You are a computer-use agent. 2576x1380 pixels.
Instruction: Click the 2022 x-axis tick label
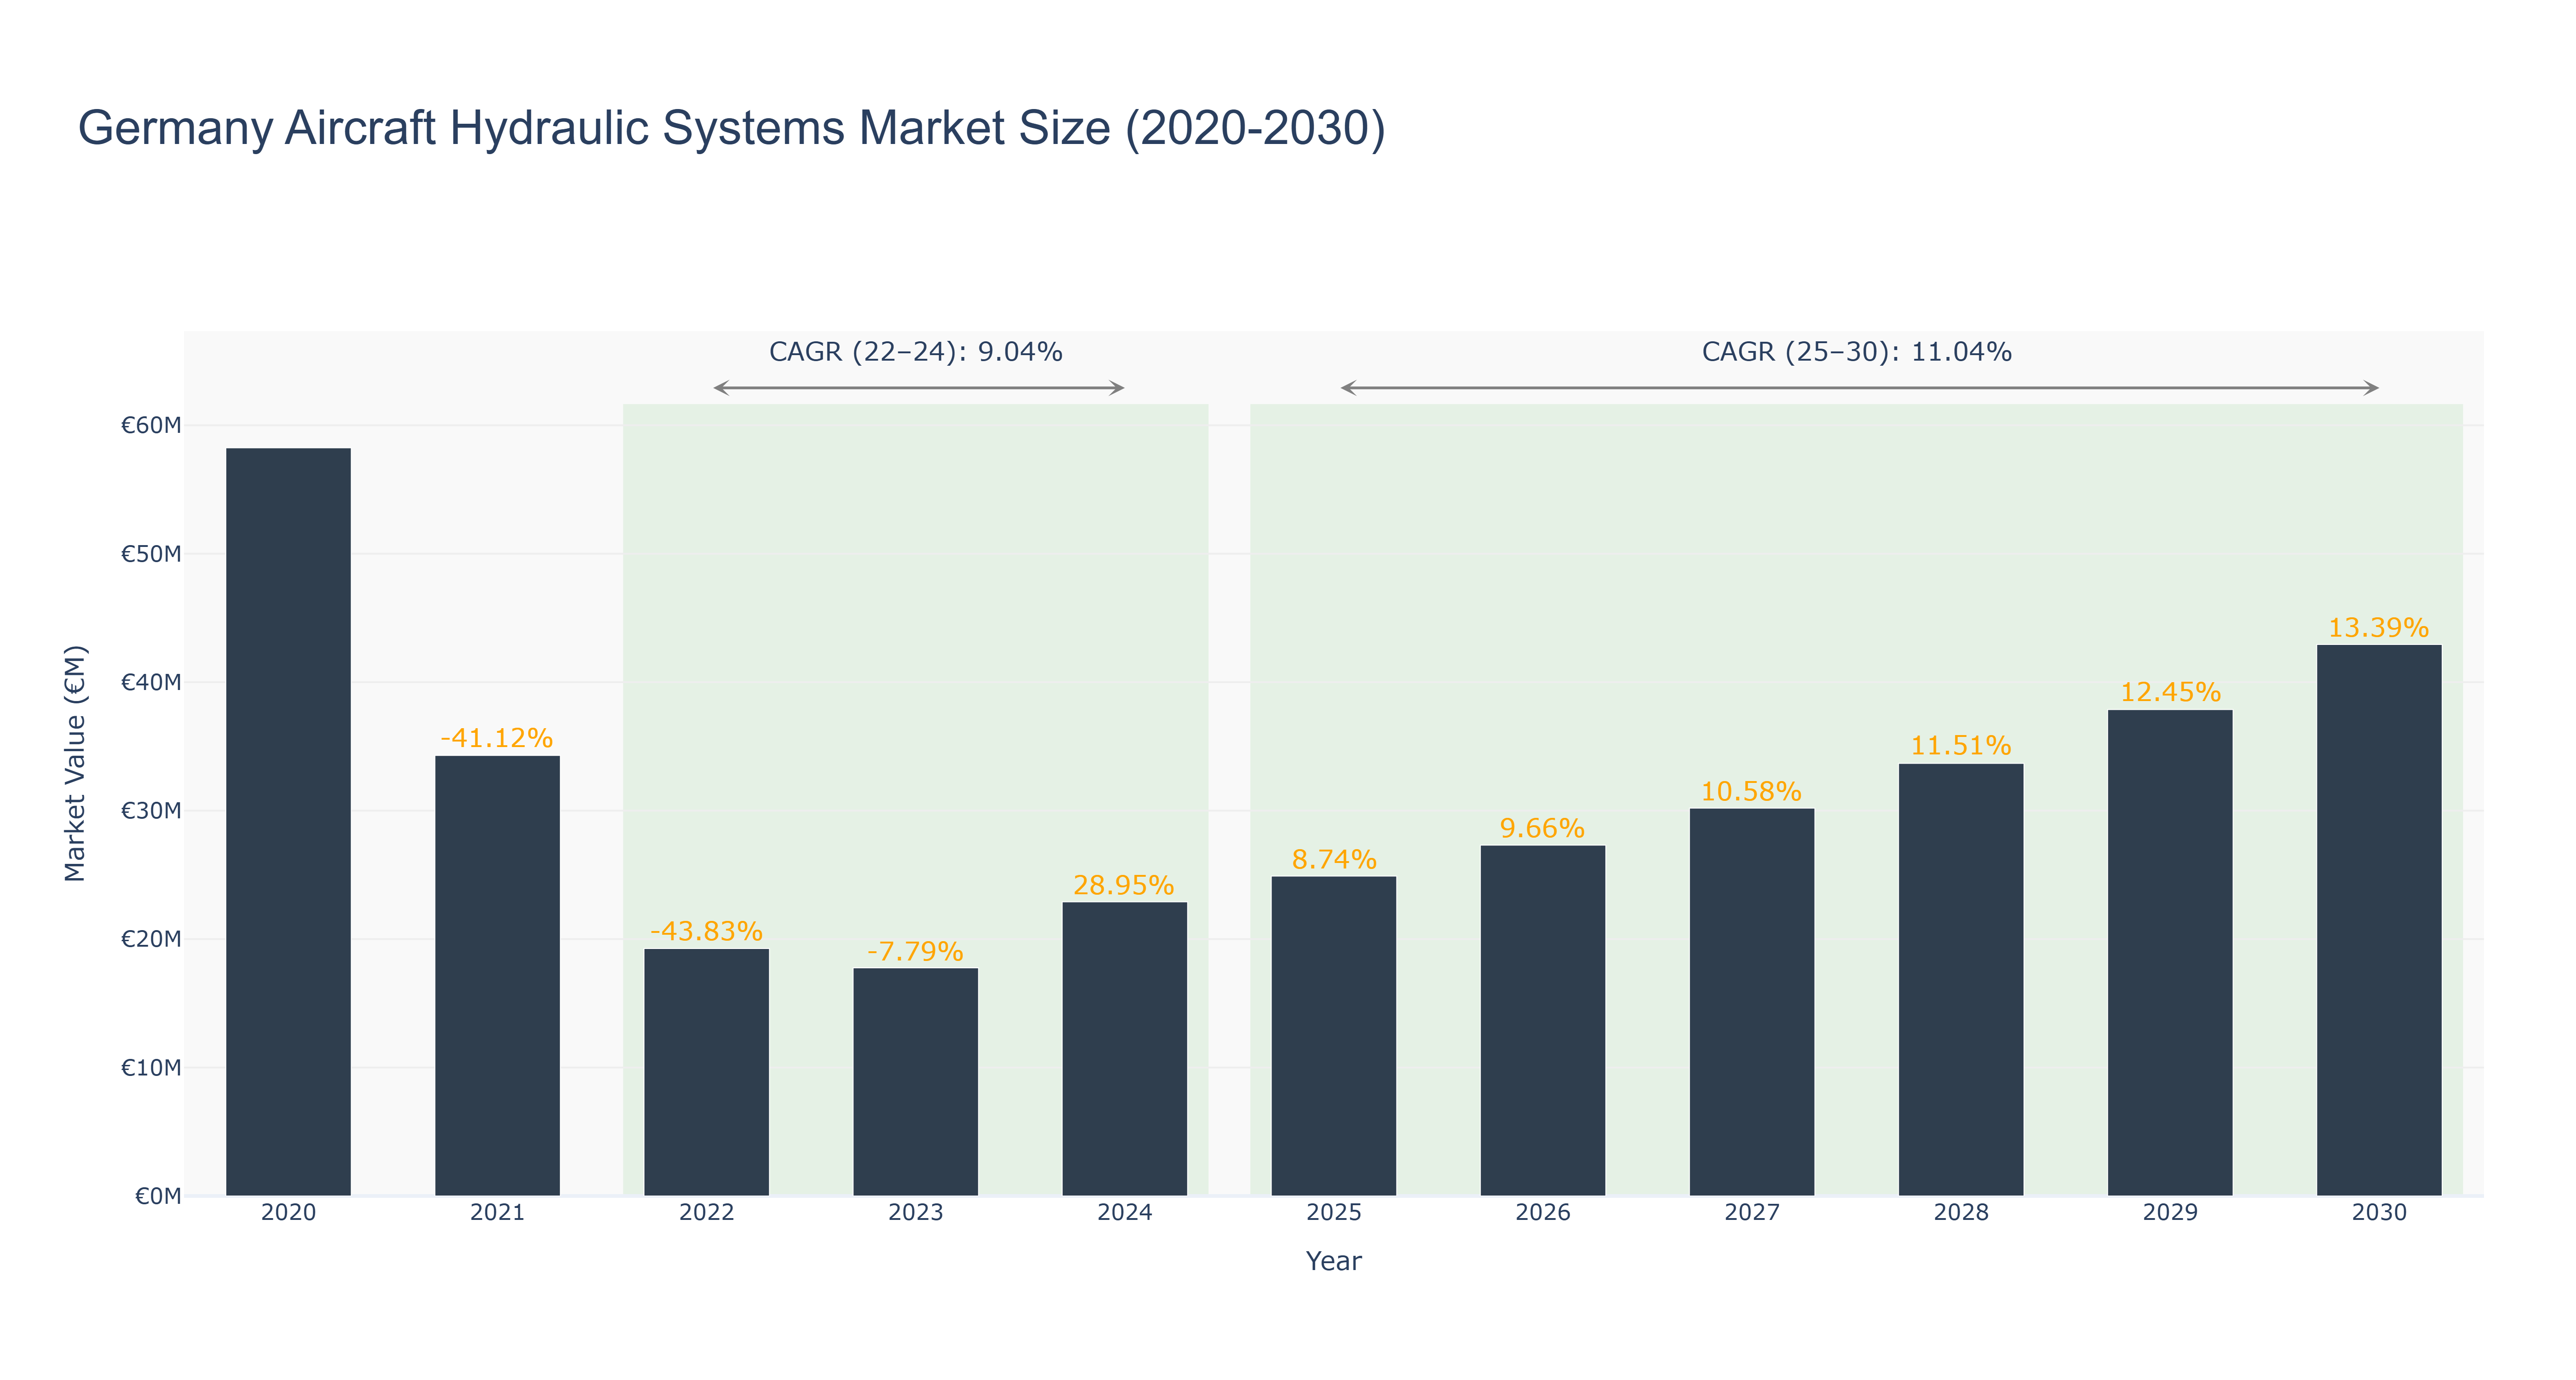pos(706,1213)
